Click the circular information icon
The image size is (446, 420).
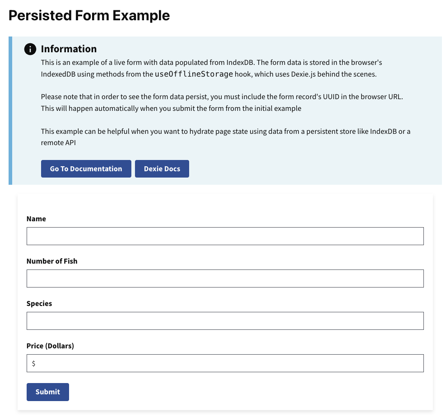pyautogui.click(x=30, y=49)
